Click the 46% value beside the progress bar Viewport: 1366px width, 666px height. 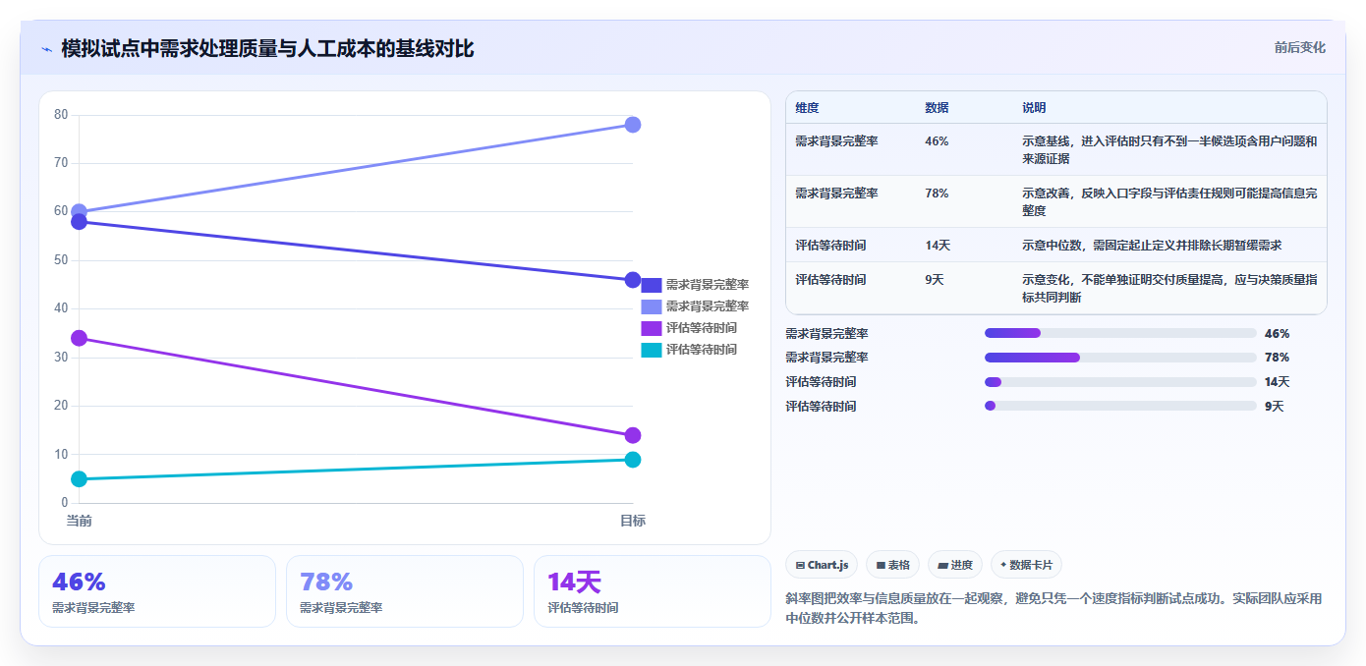pos(1277,334)
